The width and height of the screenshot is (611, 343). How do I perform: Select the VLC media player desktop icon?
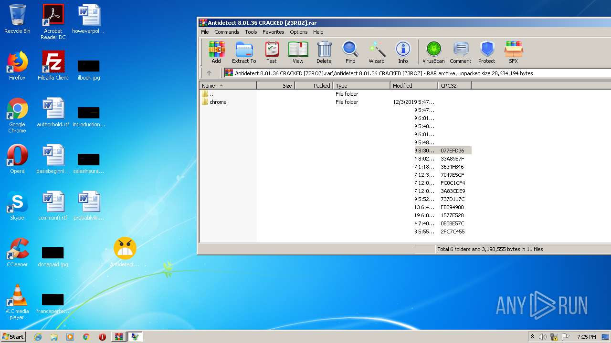click(17, 302)
